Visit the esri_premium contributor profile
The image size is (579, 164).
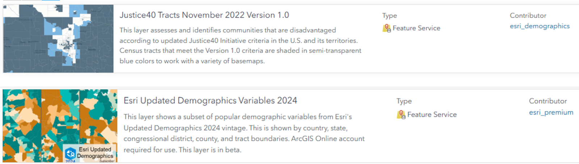pos(551,112)
